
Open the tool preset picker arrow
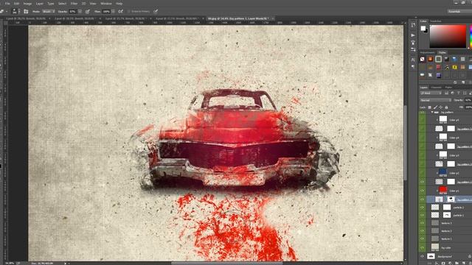pos(7,12)
